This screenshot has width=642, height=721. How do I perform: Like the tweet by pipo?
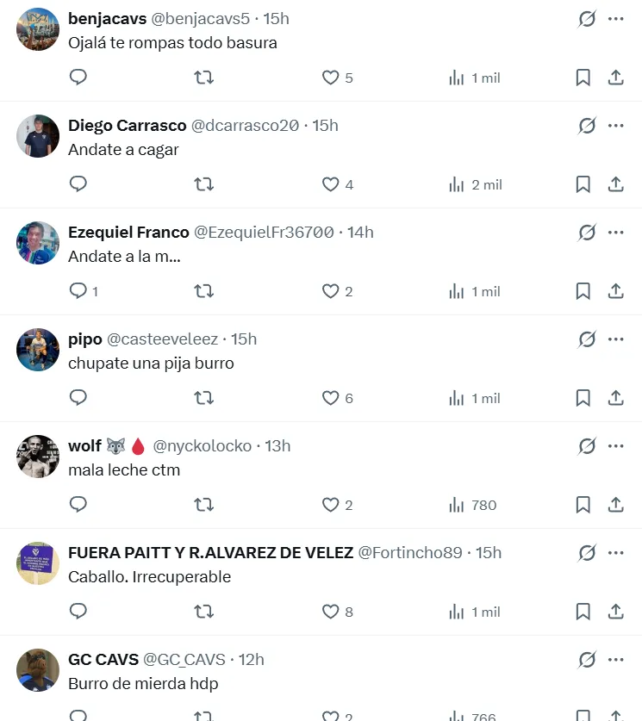coord(330,398)
